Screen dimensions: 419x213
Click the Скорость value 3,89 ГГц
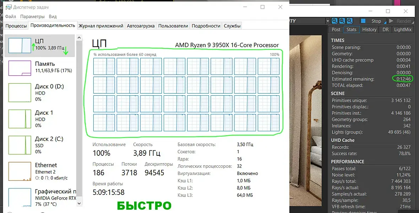point(147,153)
